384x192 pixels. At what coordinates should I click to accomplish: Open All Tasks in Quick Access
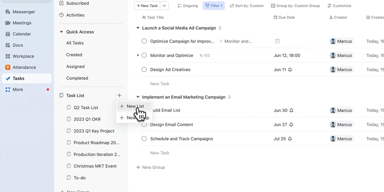(75, 43)
